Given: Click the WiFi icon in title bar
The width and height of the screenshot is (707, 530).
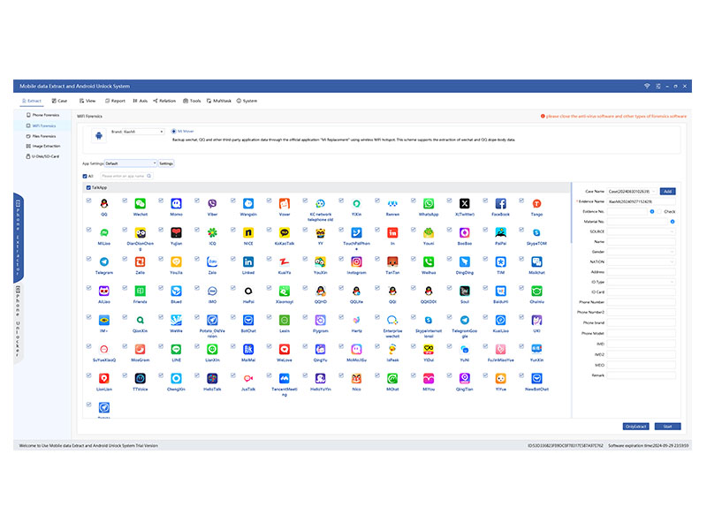Looking at the screenshot, I should coord(647,86).
